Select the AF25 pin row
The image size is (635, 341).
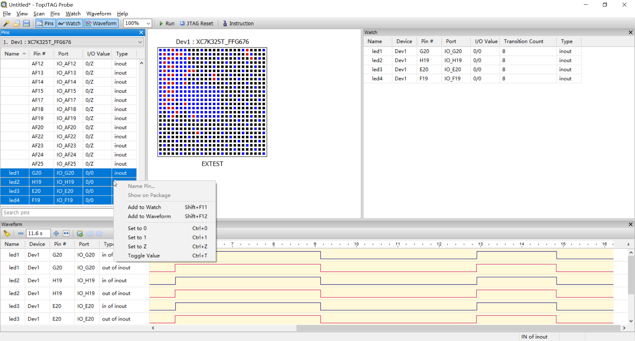click(68, 164)
